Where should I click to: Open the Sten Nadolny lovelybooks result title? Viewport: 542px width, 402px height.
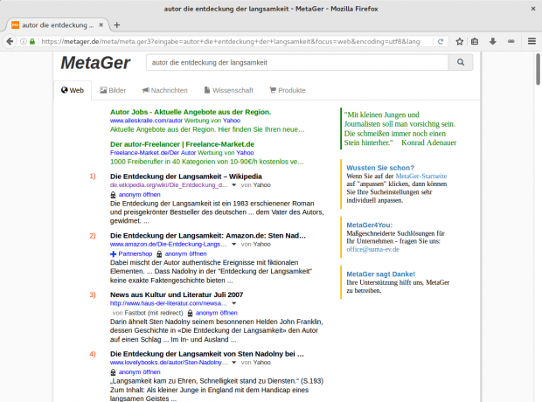(x=207, y=354)
